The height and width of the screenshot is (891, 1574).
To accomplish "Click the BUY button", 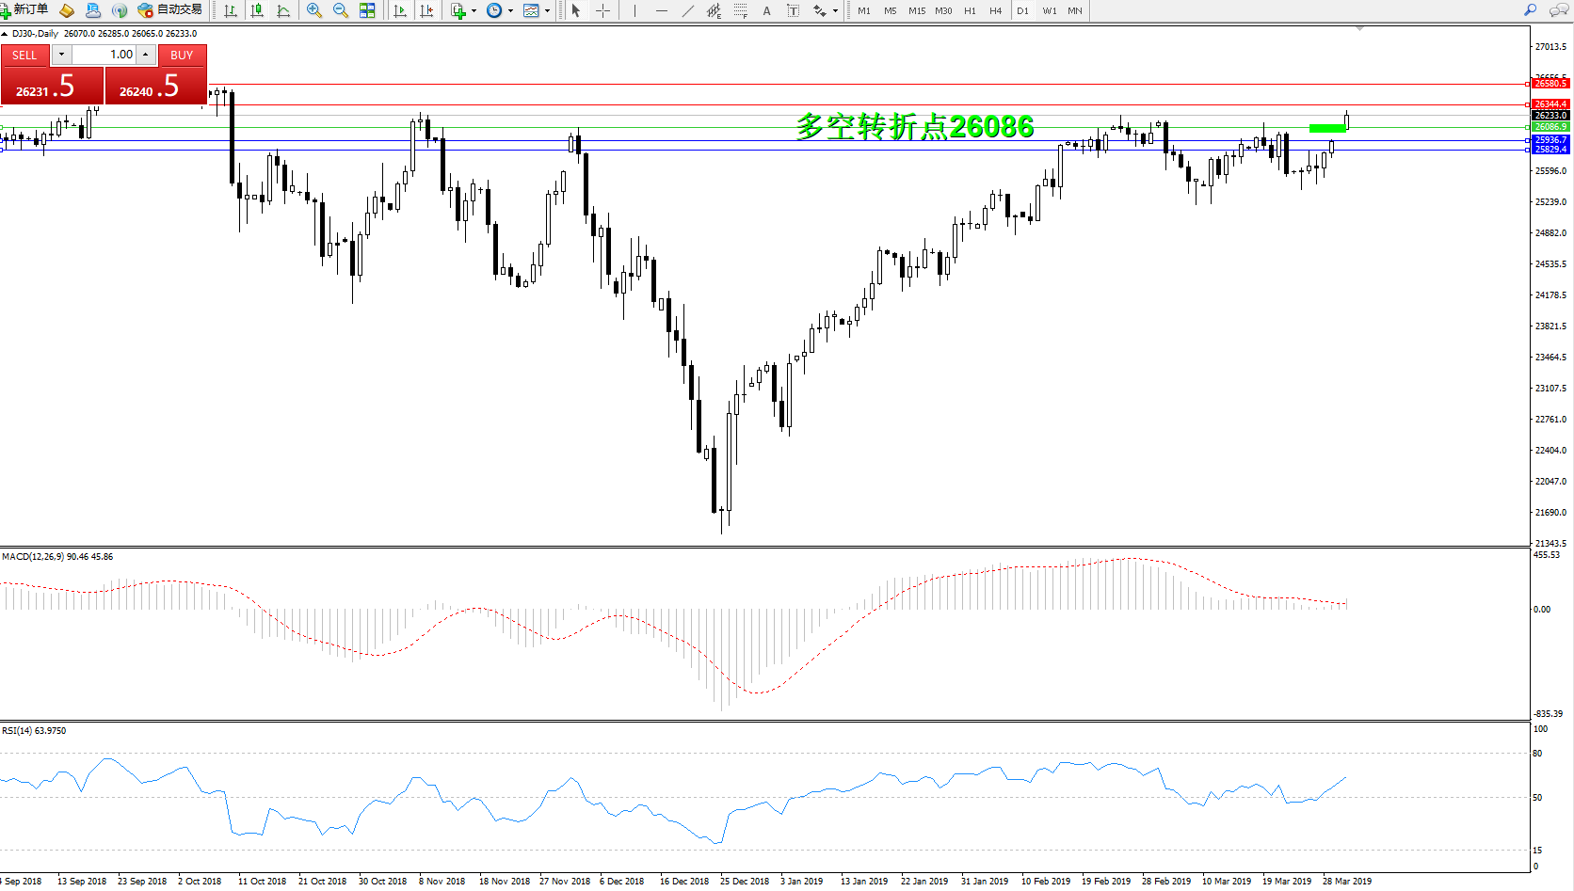I will 182,56.
